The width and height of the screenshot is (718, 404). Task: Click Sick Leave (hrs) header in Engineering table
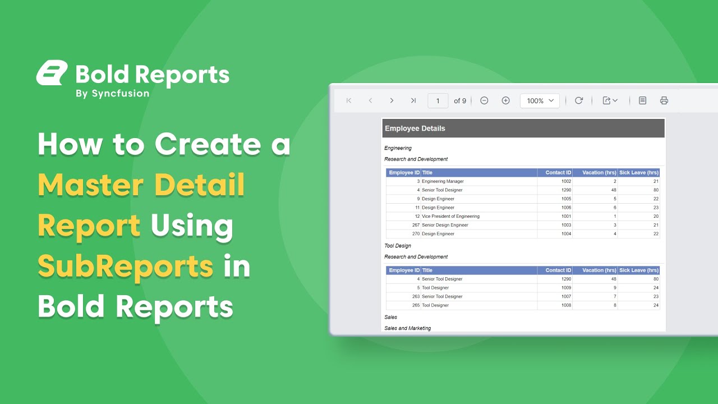pos(639,173)
